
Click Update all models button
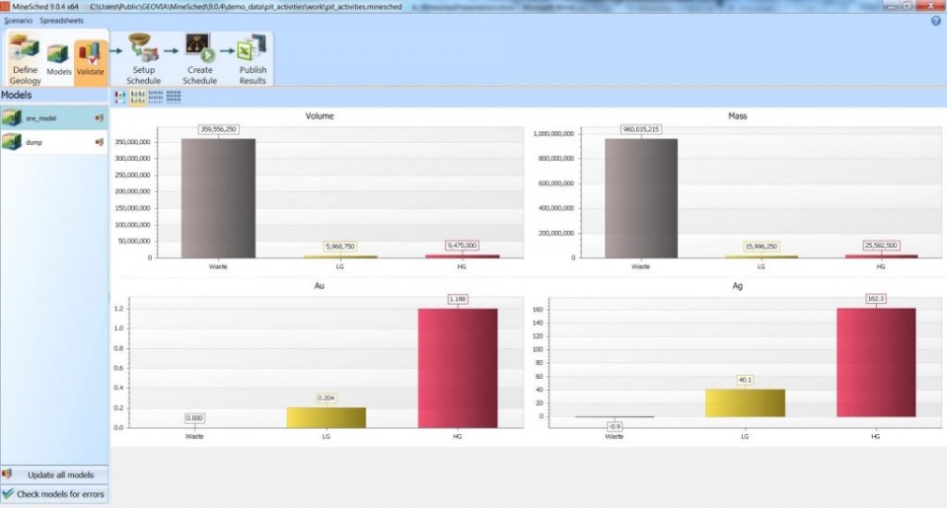(53, 474)
